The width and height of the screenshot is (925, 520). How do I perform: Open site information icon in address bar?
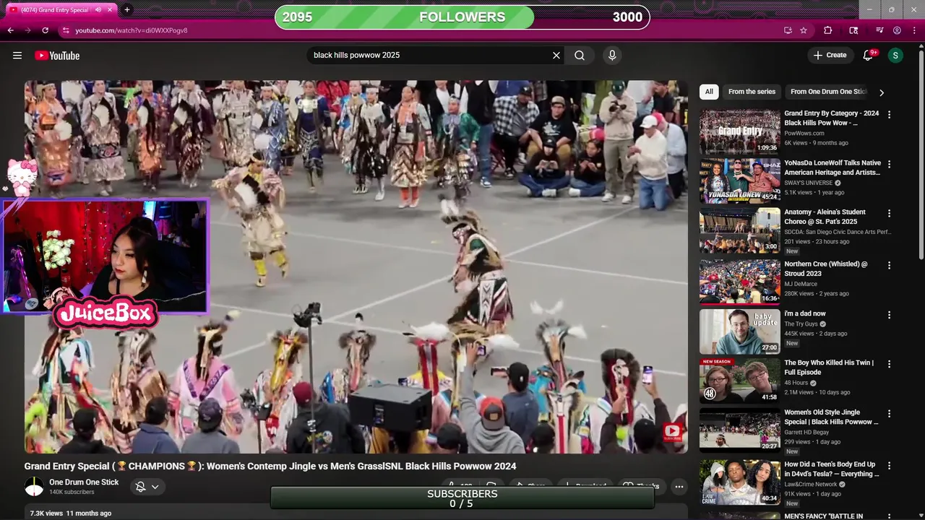(x=66, y=30)
